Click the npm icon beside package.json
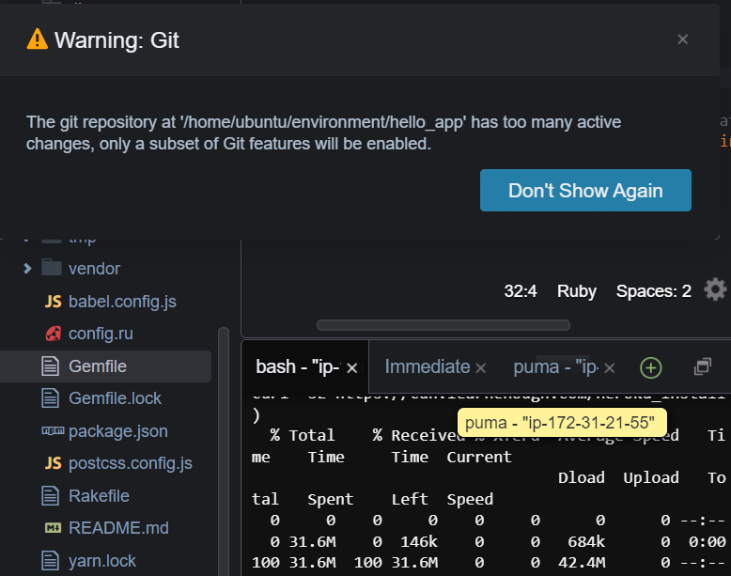Viewport: 731px width, 576px height. pyautogui.click(x=53, y=431)
